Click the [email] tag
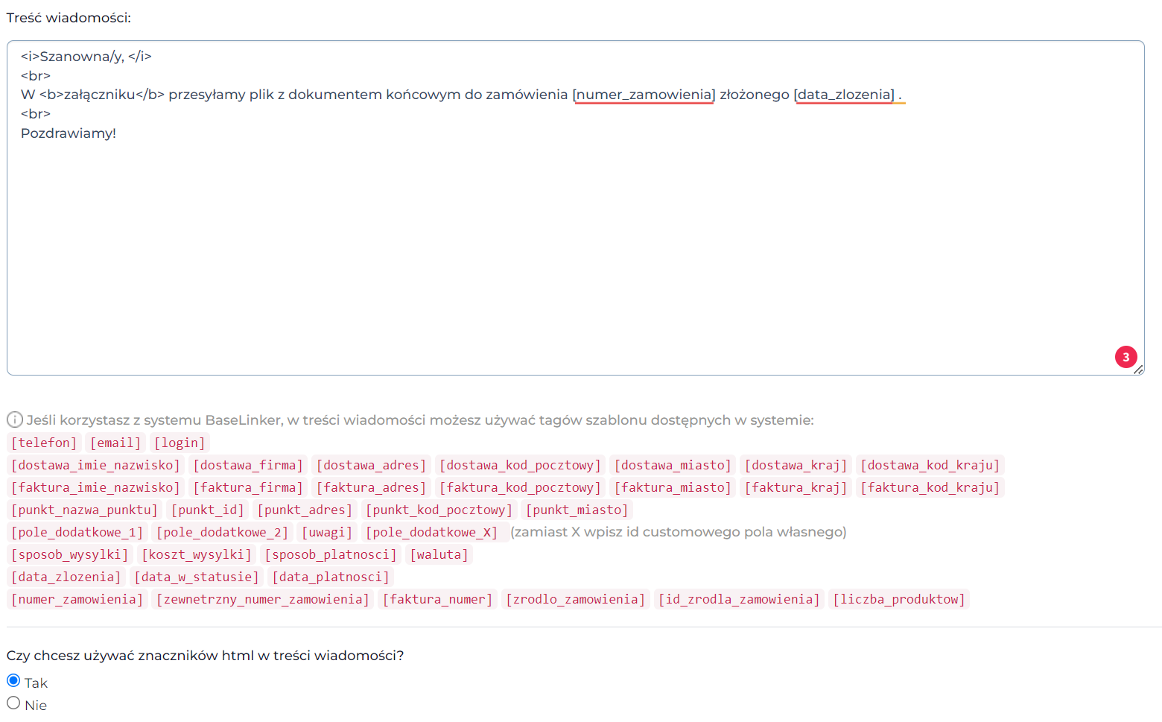The width and height of the screenshot is (1162, 722). tap(115, 443)
